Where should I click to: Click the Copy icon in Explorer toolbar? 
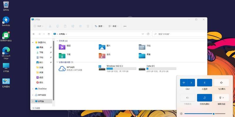[x=58, y=26]
